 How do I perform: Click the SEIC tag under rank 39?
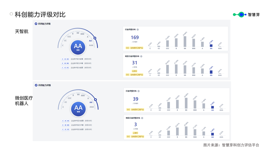tap(128, 109)
